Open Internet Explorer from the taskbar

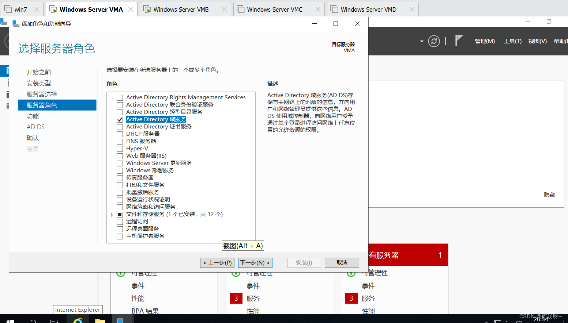coord(78,320)
